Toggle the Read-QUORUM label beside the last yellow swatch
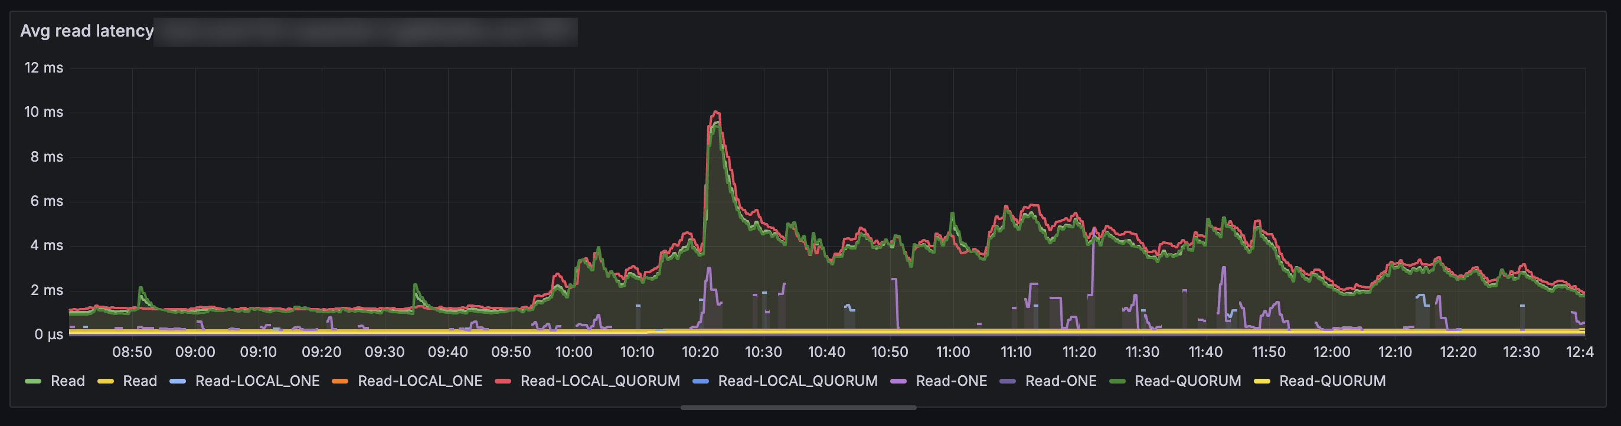 point(1332,381)
